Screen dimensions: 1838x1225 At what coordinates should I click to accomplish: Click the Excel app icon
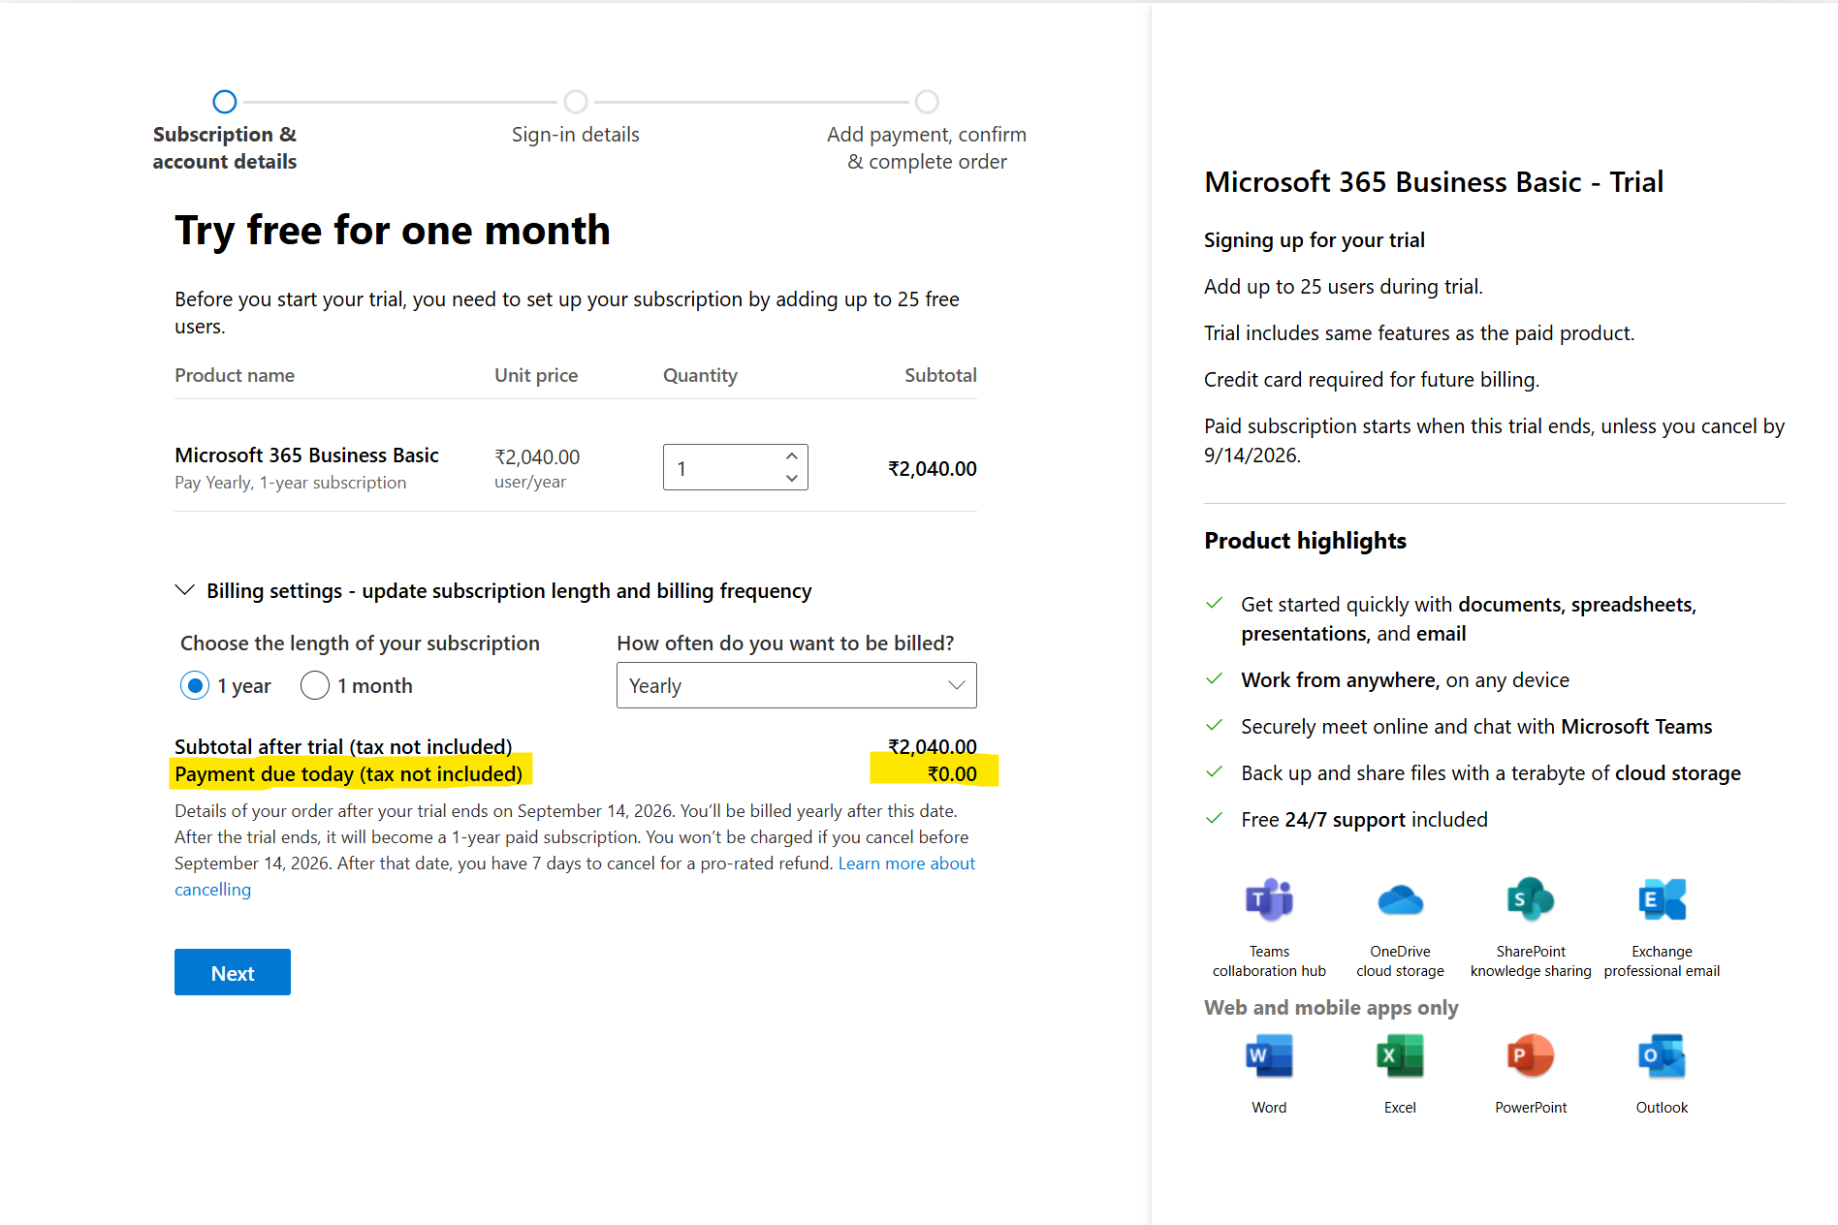[1400, 1055]
